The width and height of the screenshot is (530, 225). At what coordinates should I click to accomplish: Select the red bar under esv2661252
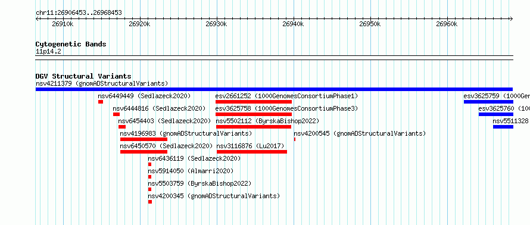coord(254,102)
